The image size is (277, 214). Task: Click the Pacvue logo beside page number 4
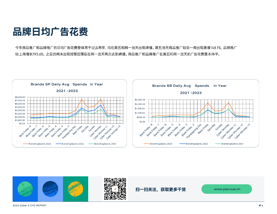click(260, 206)
